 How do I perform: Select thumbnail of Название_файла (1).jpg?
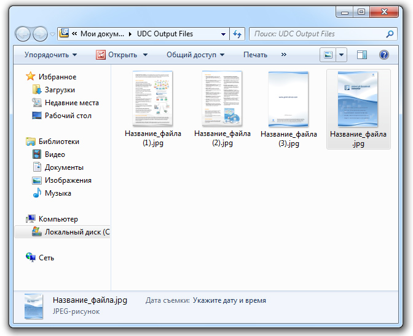pos(153,98)
